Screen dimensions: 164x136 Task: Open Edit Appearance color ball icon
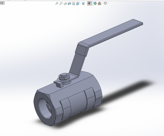click(95, 3)
